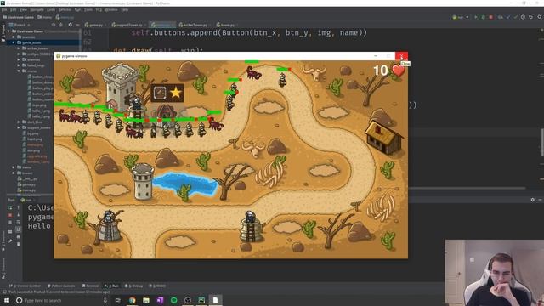Open the File menu

(x=4, y=9)
